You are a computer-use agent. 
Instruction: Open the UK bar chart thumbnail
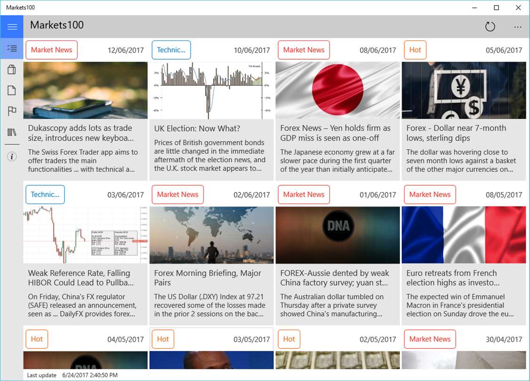pos(212,90)
